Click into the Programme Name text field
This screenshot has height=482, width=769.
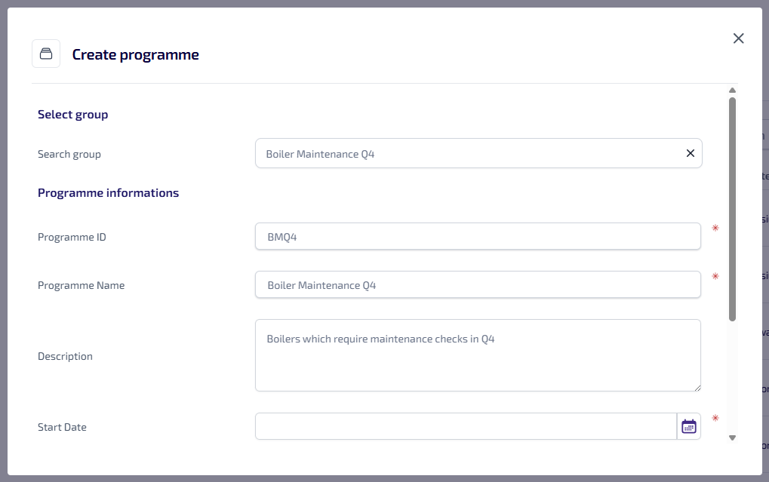coord(478,285)
